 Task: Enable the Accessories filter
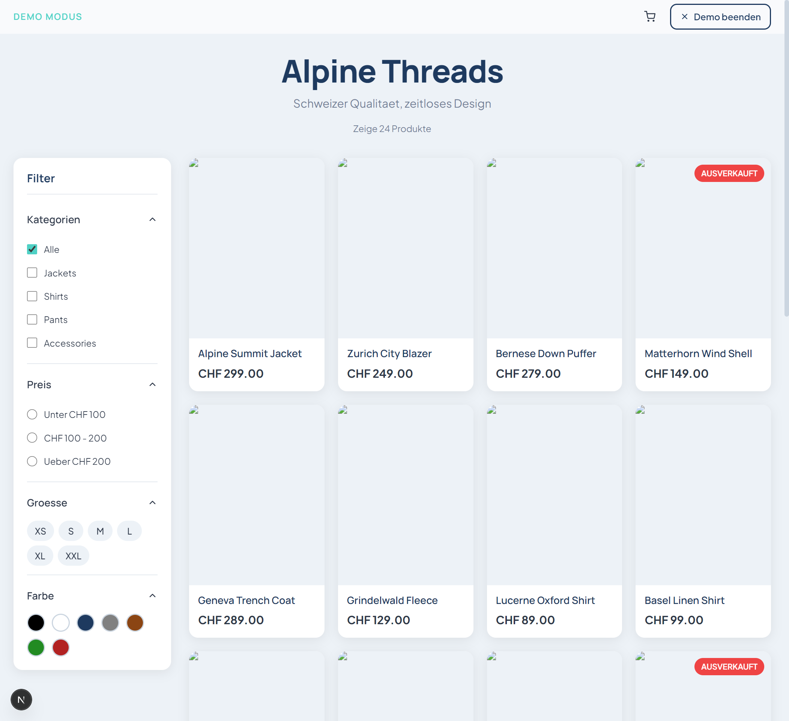click(32, 342)
